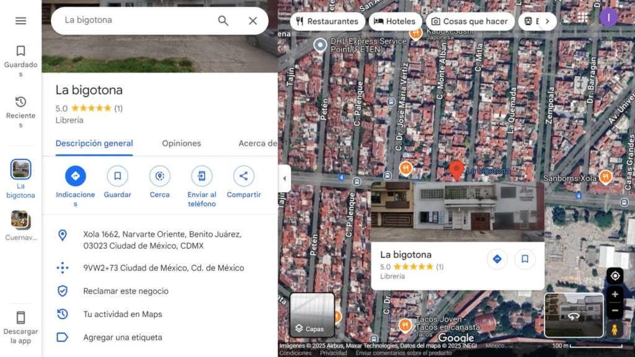Click the Indicaciones directions button
Screen dimensions: 635x357
pos(76,176)
